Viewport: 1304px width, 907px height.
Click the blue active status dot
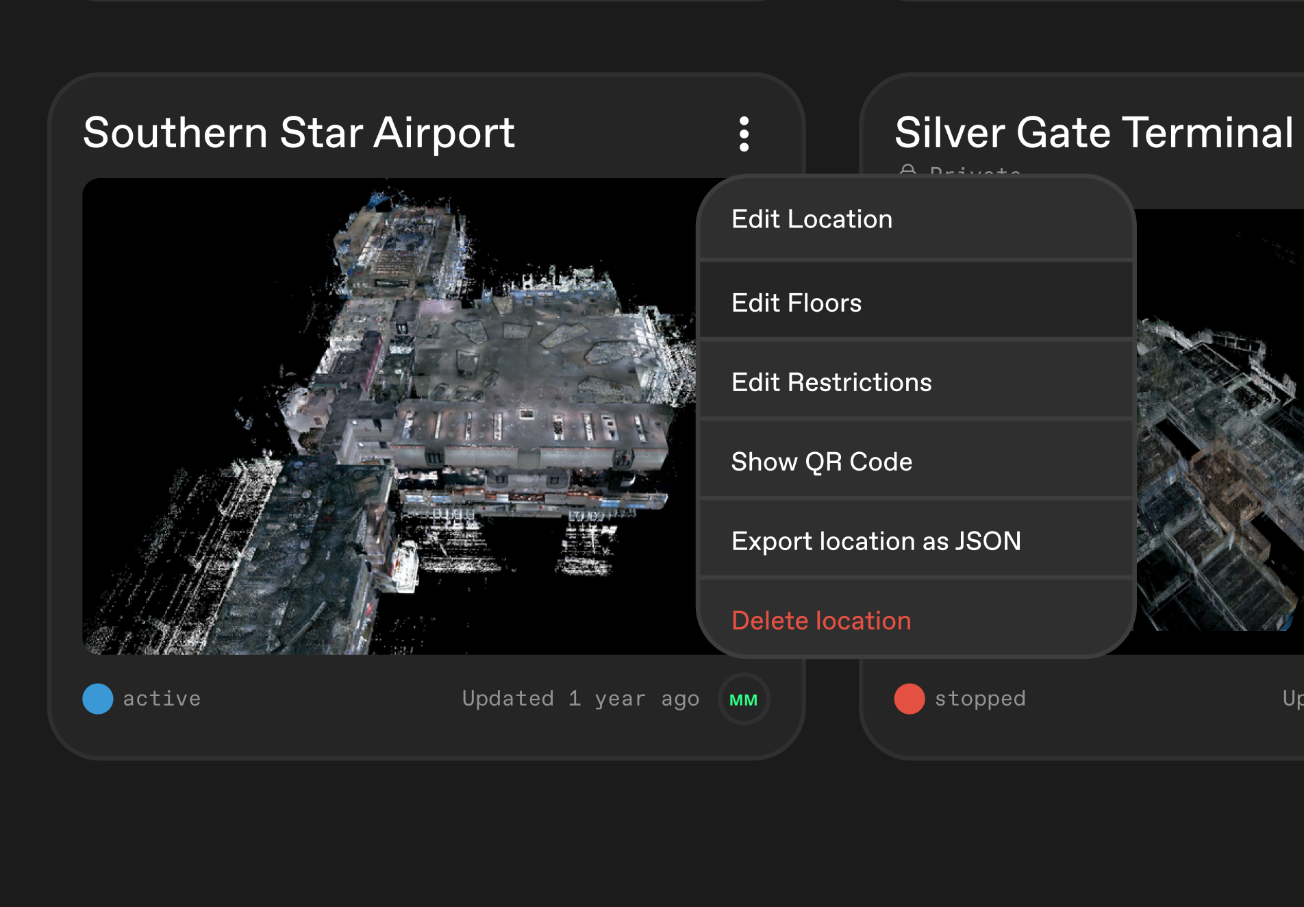98,699
